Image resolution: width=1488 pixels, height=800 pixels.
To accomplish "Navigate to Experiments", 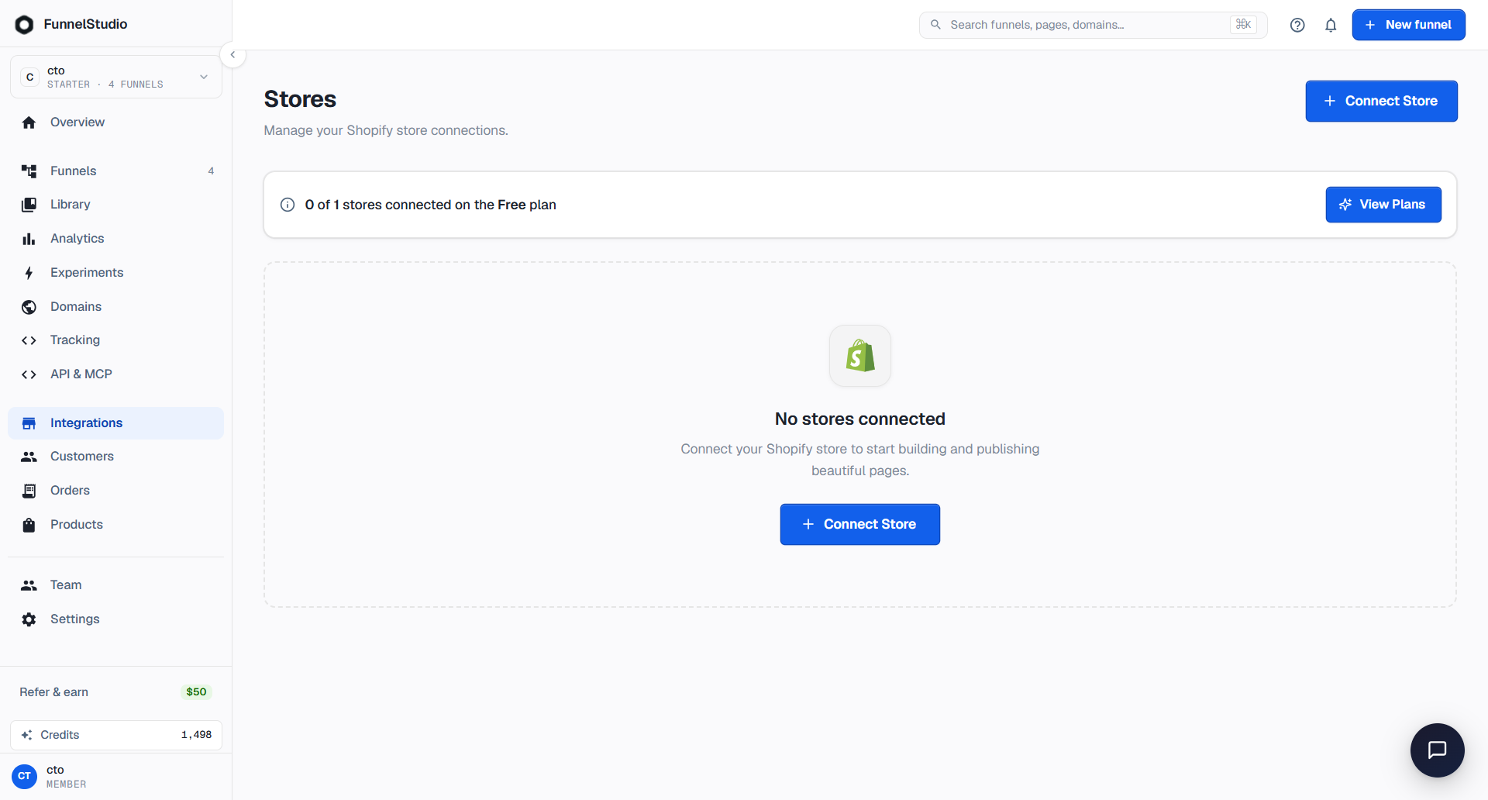I will pos(116,273).
